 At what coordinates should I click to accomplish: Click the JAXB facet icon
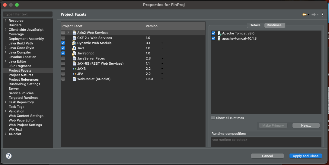pos(74,69)
